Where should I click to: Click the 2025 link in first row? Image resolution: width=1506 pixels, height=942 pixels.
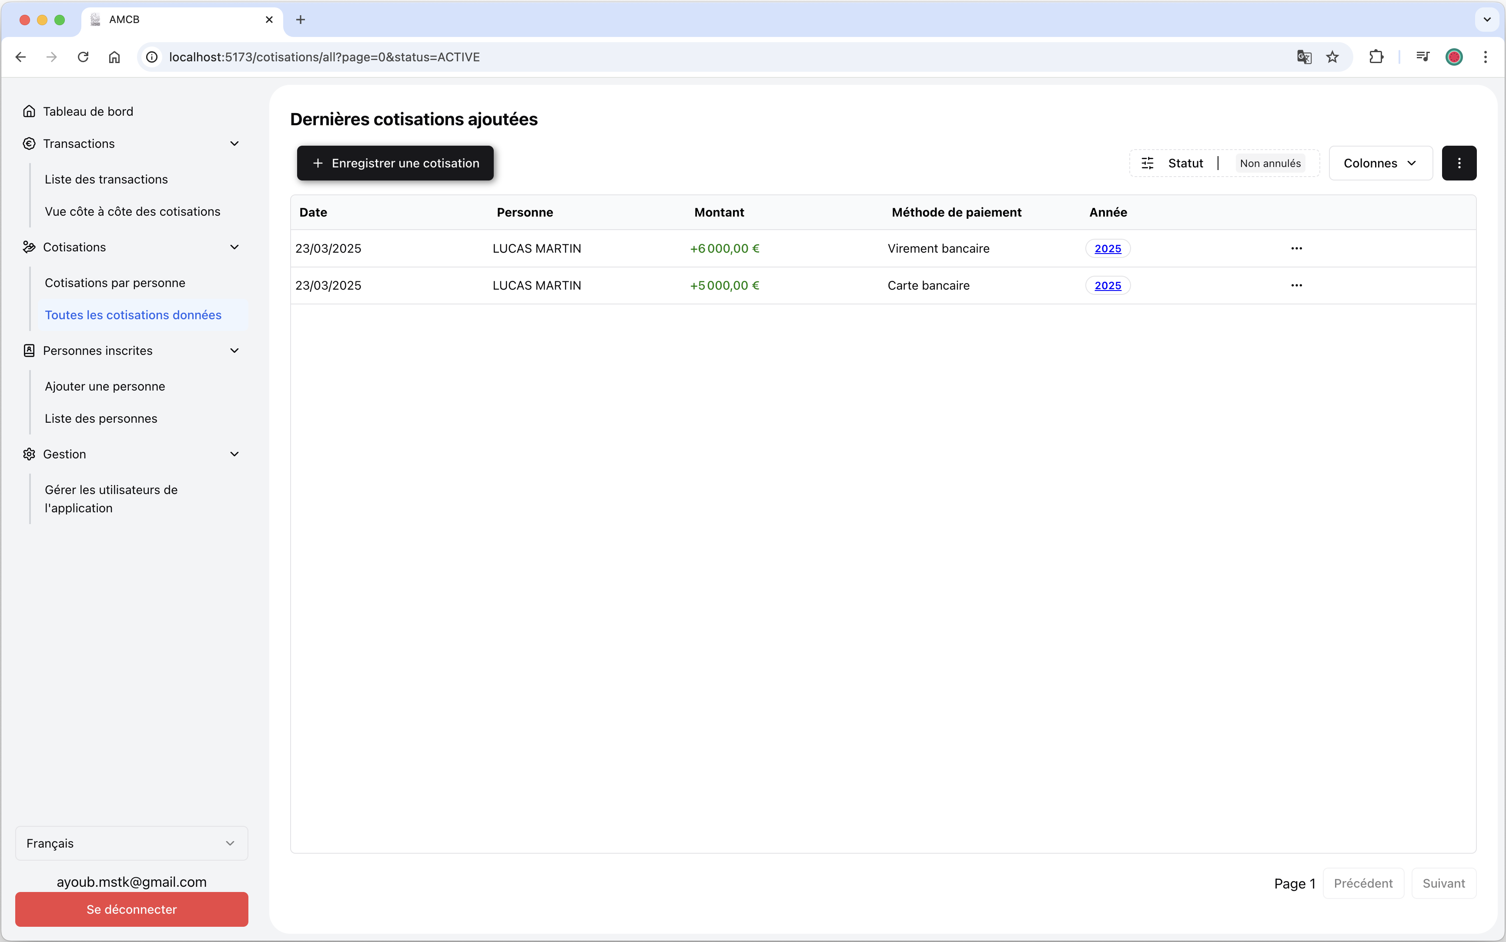click(1107, 249)
